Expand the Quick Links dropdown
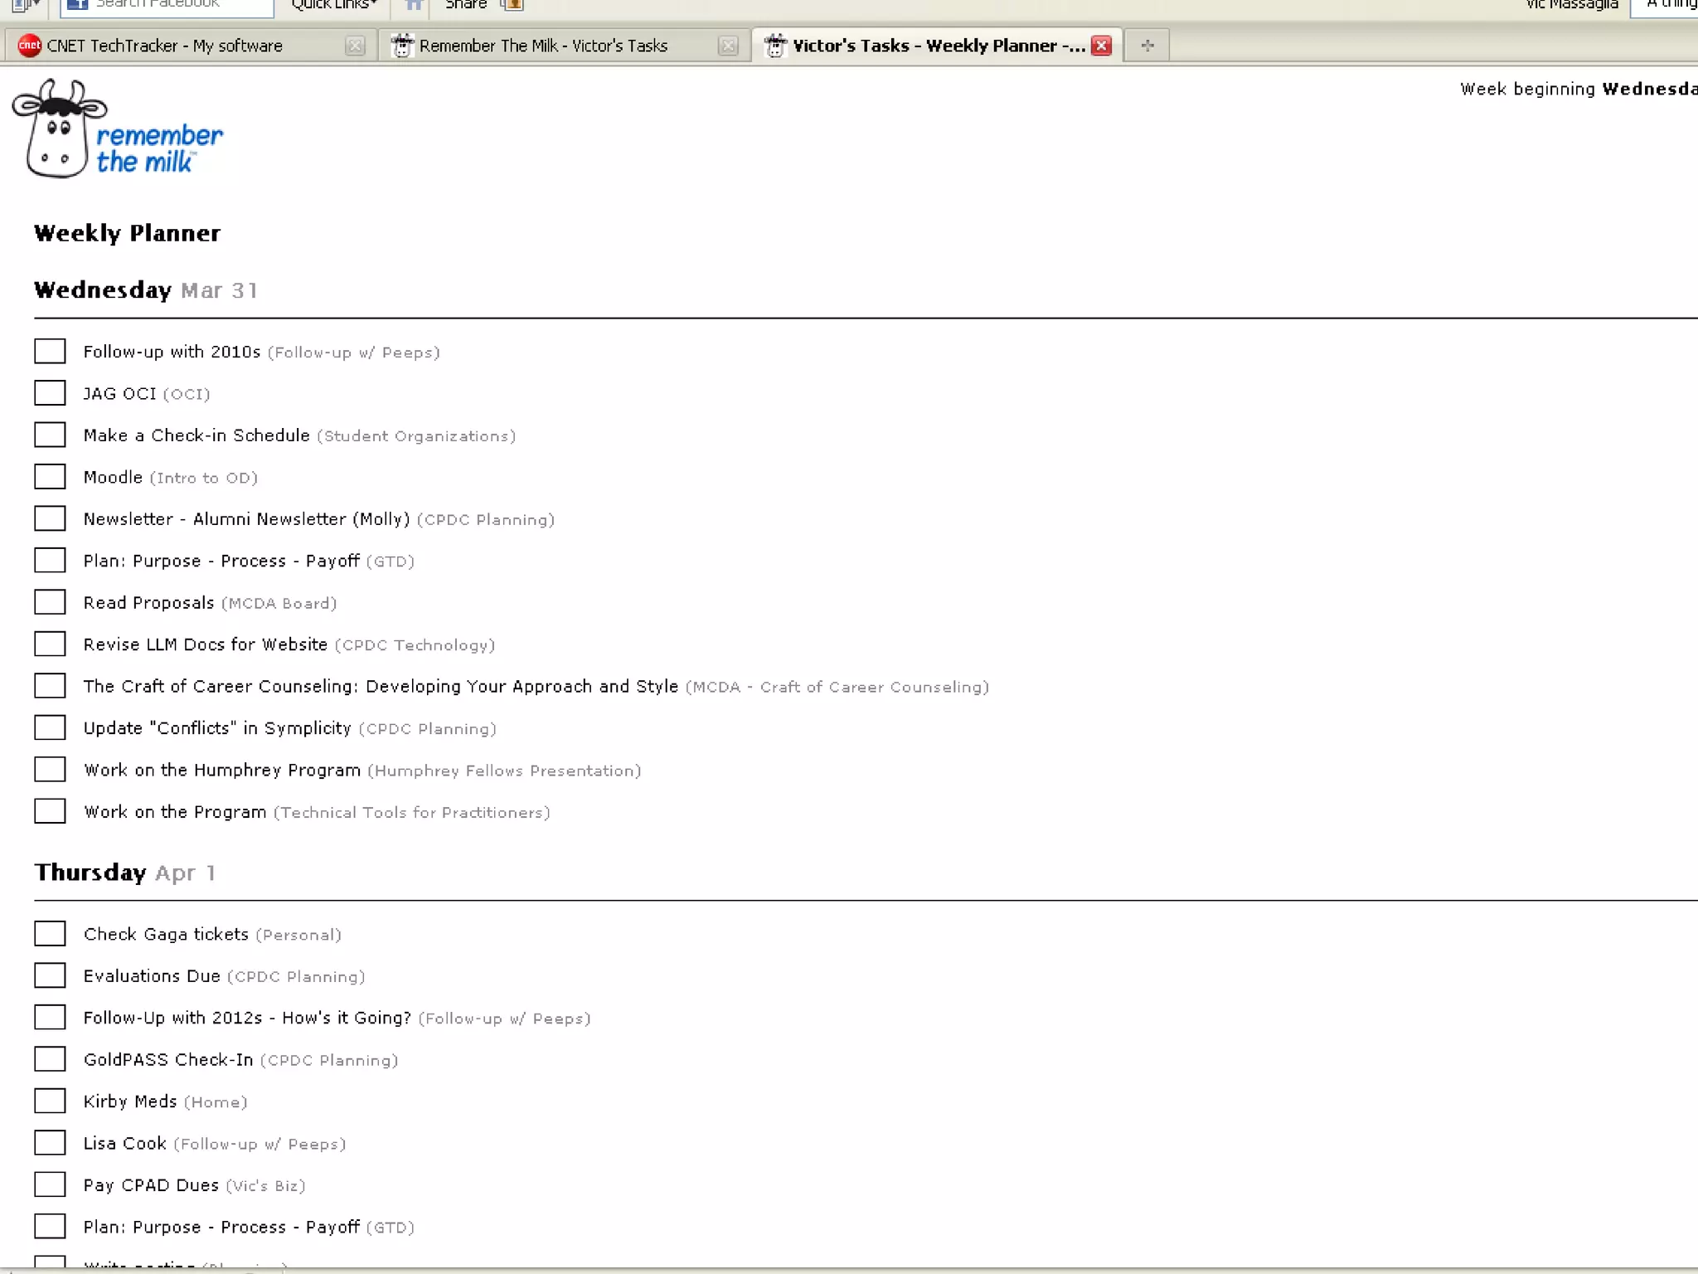Viewport: 1698px width, 1274px height. pyautogui.click(x=334, y=5)
